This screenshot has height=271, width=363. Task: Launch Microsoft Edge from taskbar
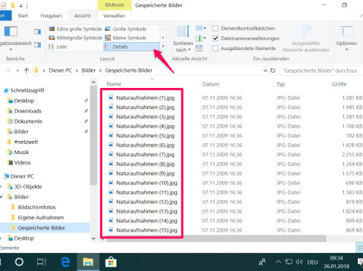coord(66,262)
